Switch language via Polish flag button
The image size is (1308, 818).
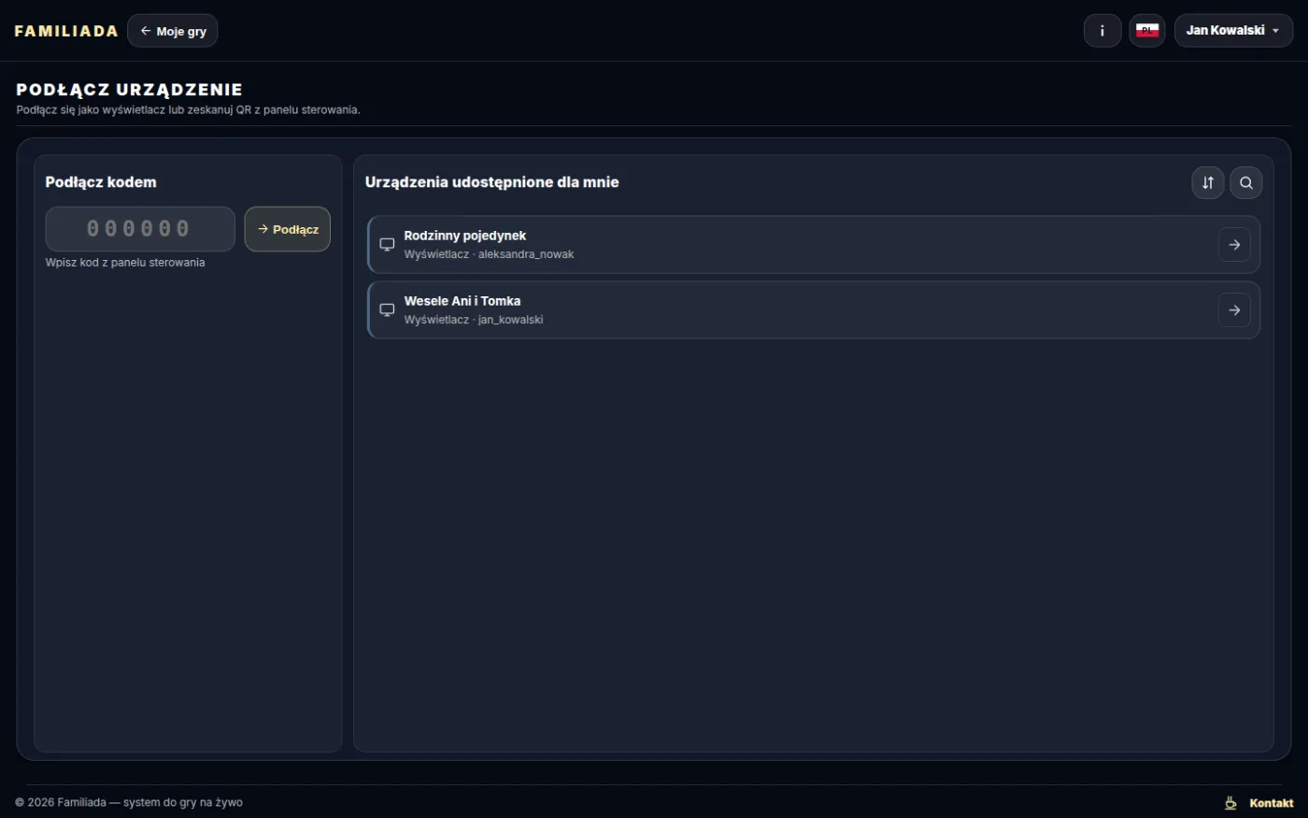1147,31
